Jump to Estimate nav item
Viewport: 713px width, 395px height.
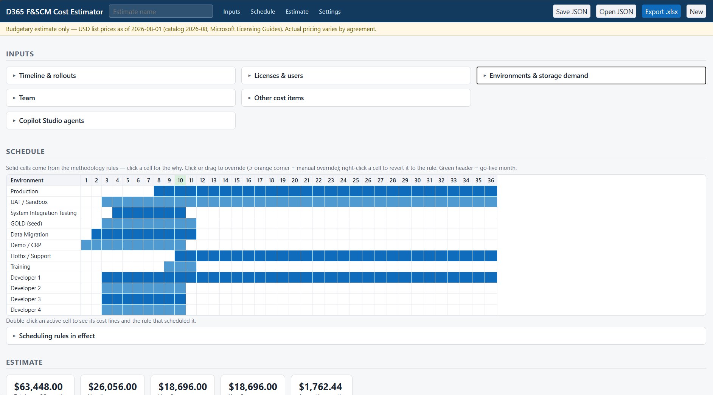[x=297, y=12]
